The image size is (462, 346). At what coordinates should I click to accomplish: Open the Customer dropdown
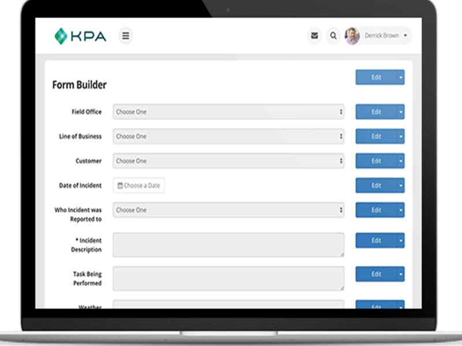[228, 161]
